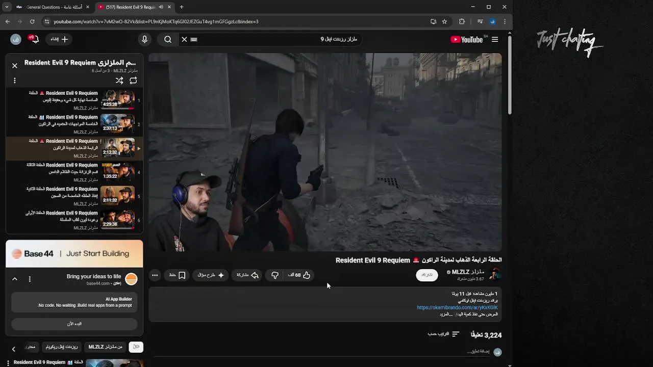Viewport: 653px width, 367px height.
Task: Play playlist video 2, duration 2:37:13
Action: [x=74, y=124]
